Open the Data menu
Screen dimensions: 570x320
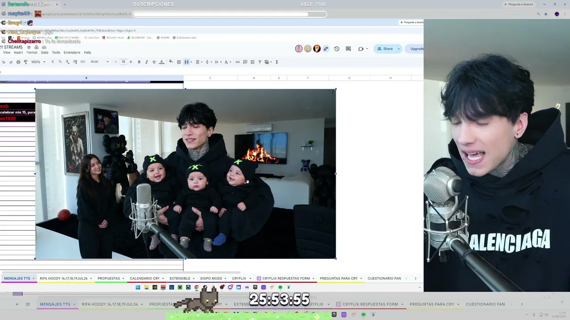45,52
